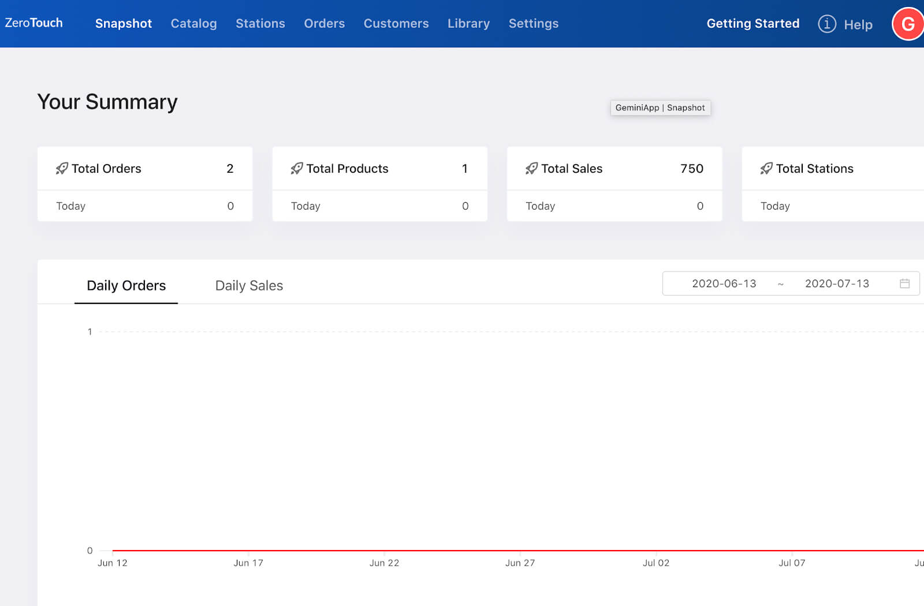Navigate to Customers

[x=396, y=23]
